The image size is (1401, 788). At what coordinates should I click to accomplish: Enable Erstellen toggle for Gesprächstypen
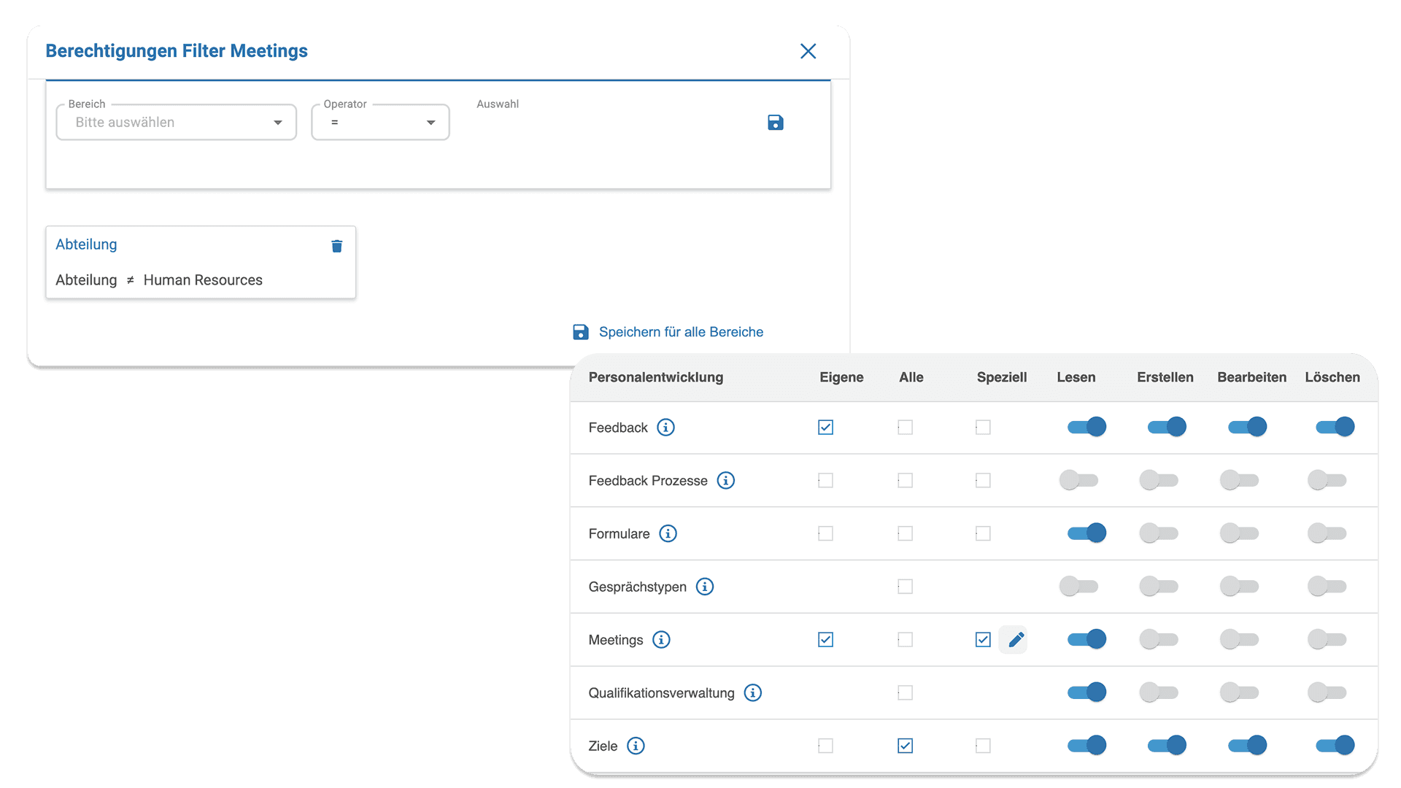click(x=1159, y=586)
